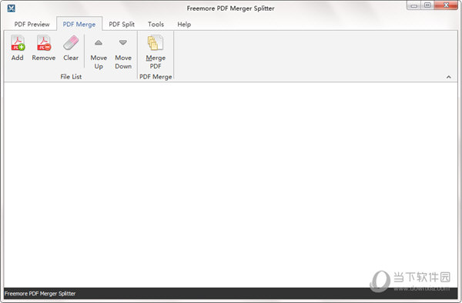Click the File List group label
Viewport: 462px width, 303px height.
pyautogui.click(x=71, y=77)
